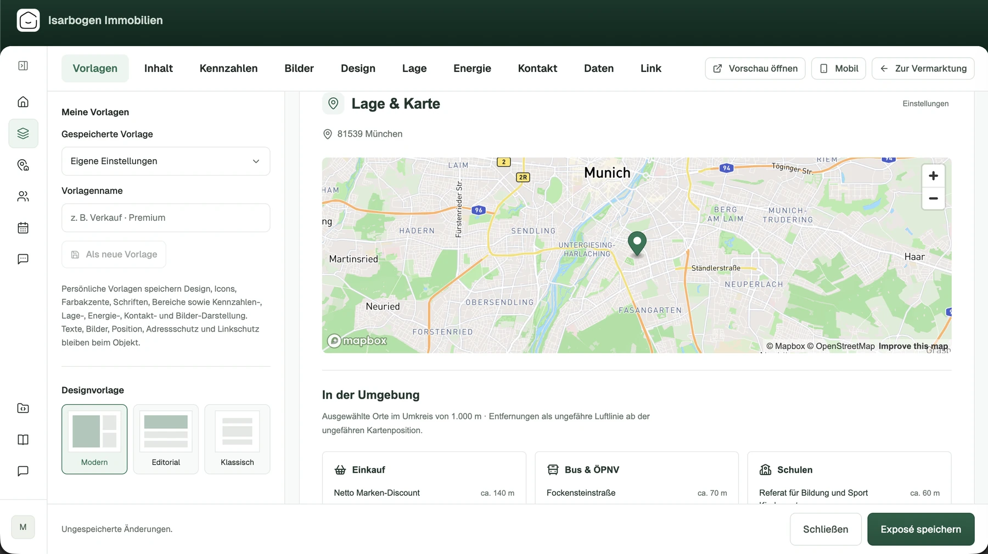Expand the sidebar with the panel toggle icon
This screenshot has height=554, width=988.
point(23,66)
